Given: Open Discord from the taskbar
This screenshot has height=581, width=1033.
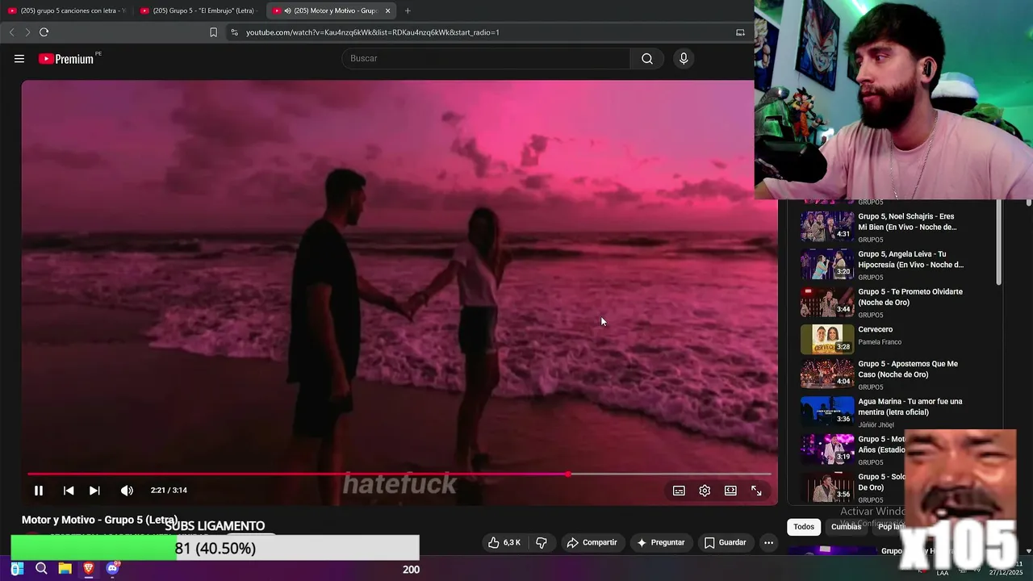Looking at the screenshot, I should coord(112,569).
